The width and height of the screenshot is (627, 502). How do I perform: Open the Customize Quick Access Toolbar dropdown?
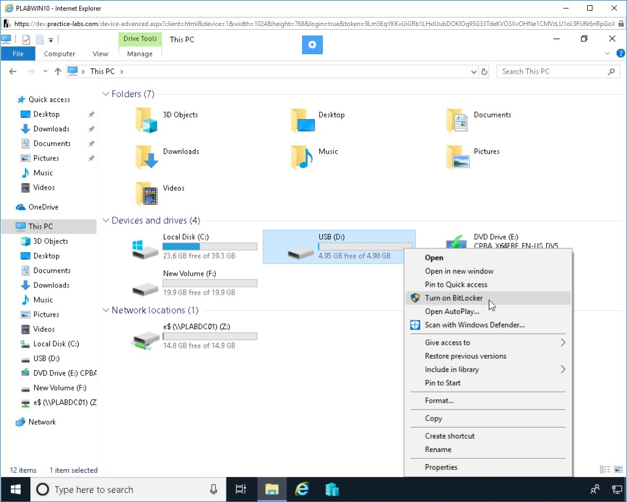click(51, 40)
